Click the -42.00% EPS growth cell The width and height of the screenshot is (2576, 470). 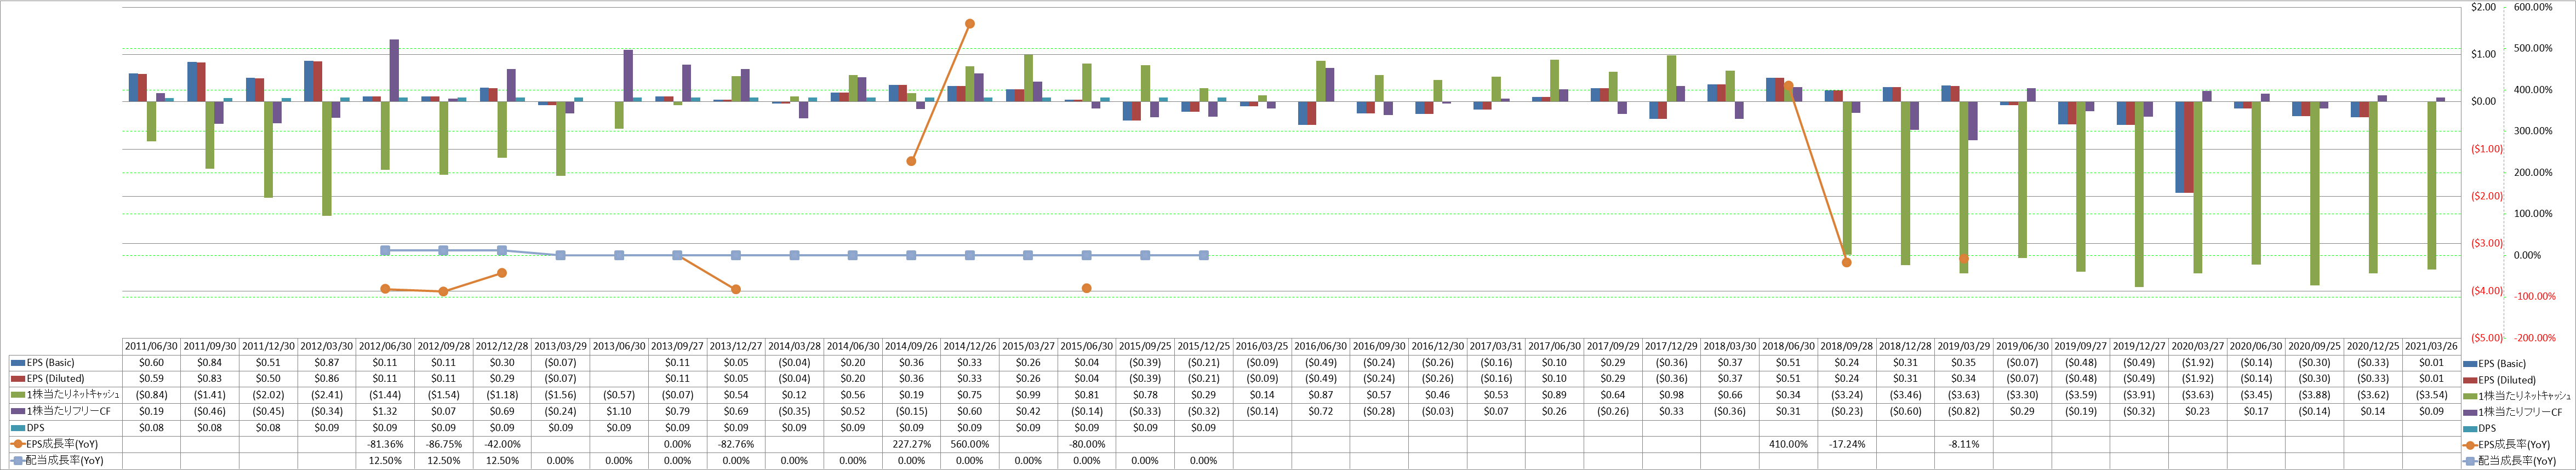tap(502, 444)
